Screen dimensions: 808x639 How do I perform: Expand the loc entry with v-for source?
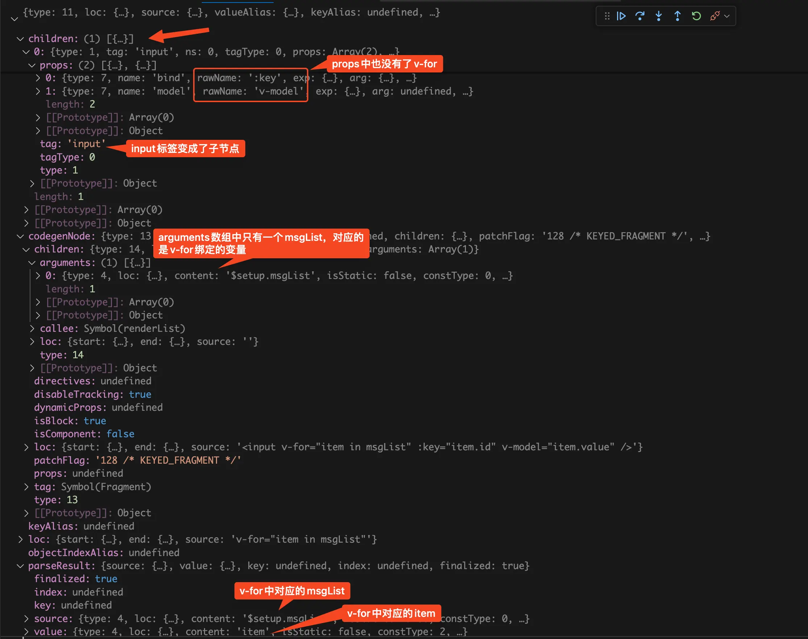coord(21,539)
